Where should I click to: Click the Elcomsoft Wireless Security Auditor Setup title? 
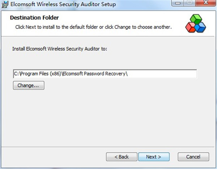(x=63, y=4)
